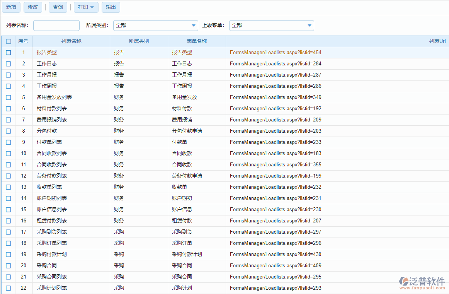Image resolution: width=449 pixels, height=294 pixels.
Task: Click the 列表名称 input field
Action: [x=56, y=25]
